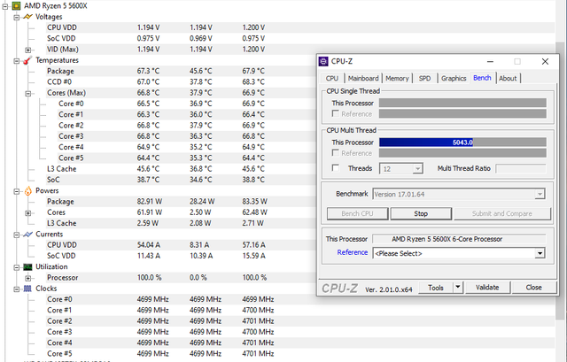Click Submit and Compare button
Viewport: 567px width, 362px height.
pyautogui.click(x=502, y=213)
